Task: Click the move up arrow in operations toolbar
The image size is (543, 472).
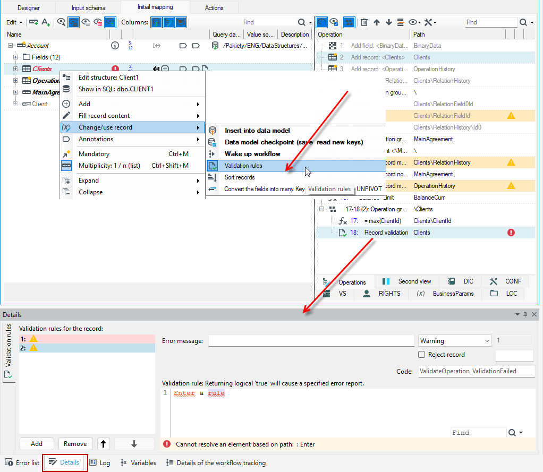Action: pos(377,22)
